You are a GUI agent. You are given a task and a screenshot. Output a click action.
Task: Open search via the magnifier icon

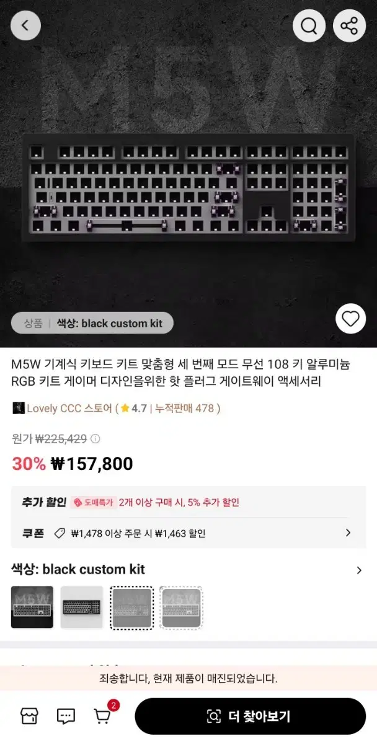pos(309,25)
